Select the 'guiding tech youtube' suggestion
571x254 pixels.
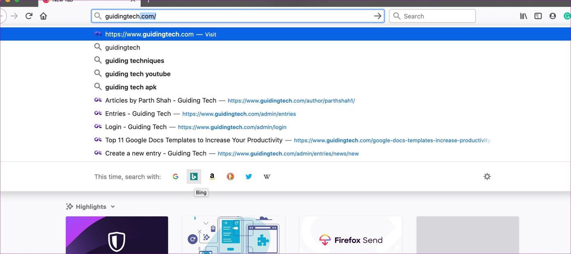pos(285,74)
